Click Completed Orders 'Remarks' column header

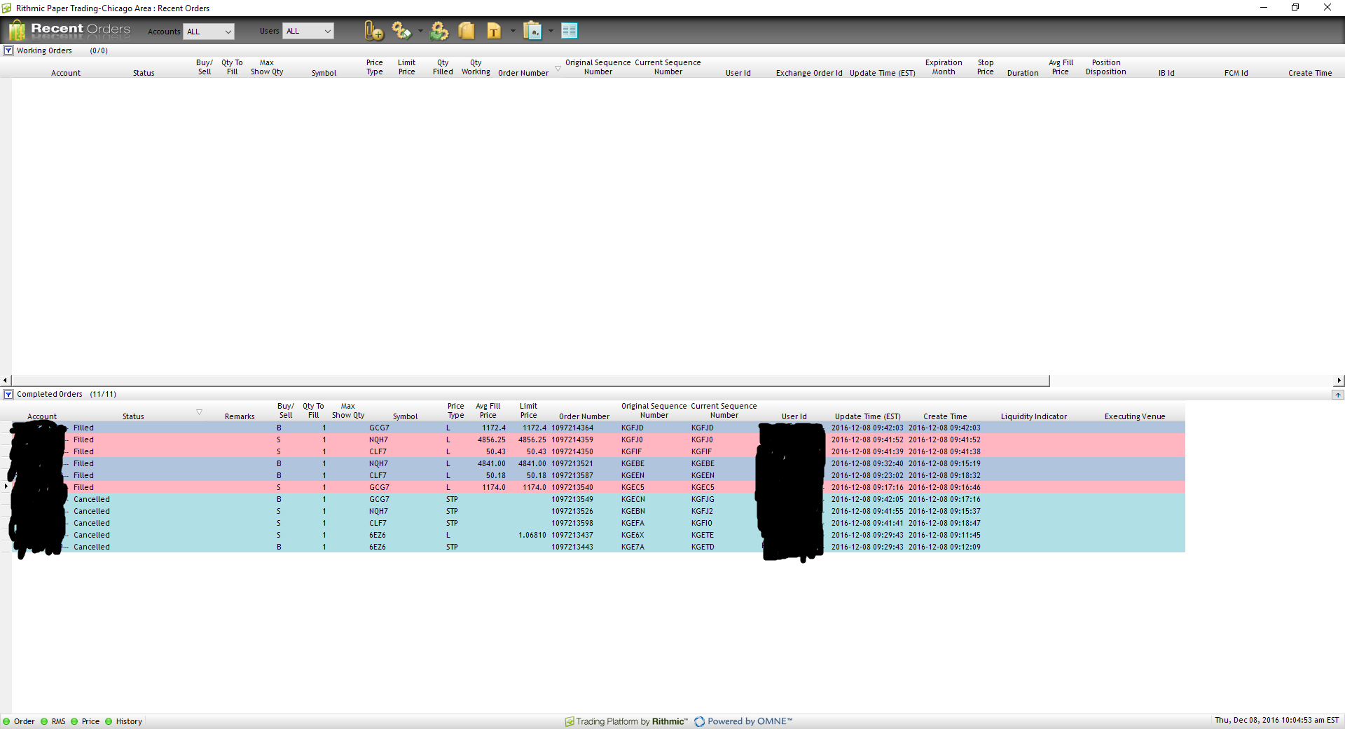tap(240, 416)
